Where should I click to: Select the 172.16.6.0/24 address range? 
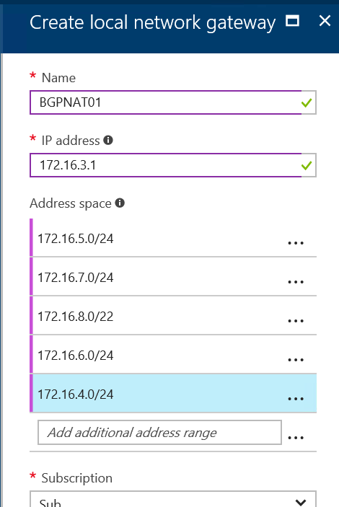click(173, 354)
